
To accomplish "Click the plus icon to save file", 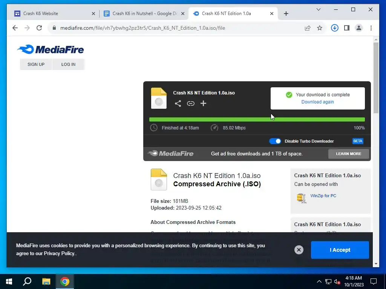I will click(x=203, y=103).
